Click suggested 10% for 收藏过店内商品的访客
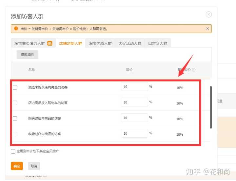The width and height of the screenshot is (236, 181). [180, 134]
